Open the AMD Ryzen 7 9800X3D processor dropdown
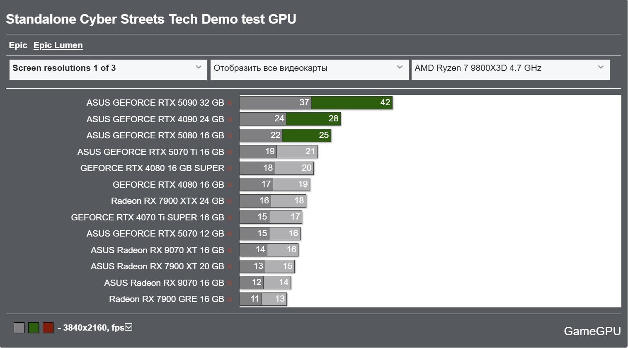 [510, 68]
